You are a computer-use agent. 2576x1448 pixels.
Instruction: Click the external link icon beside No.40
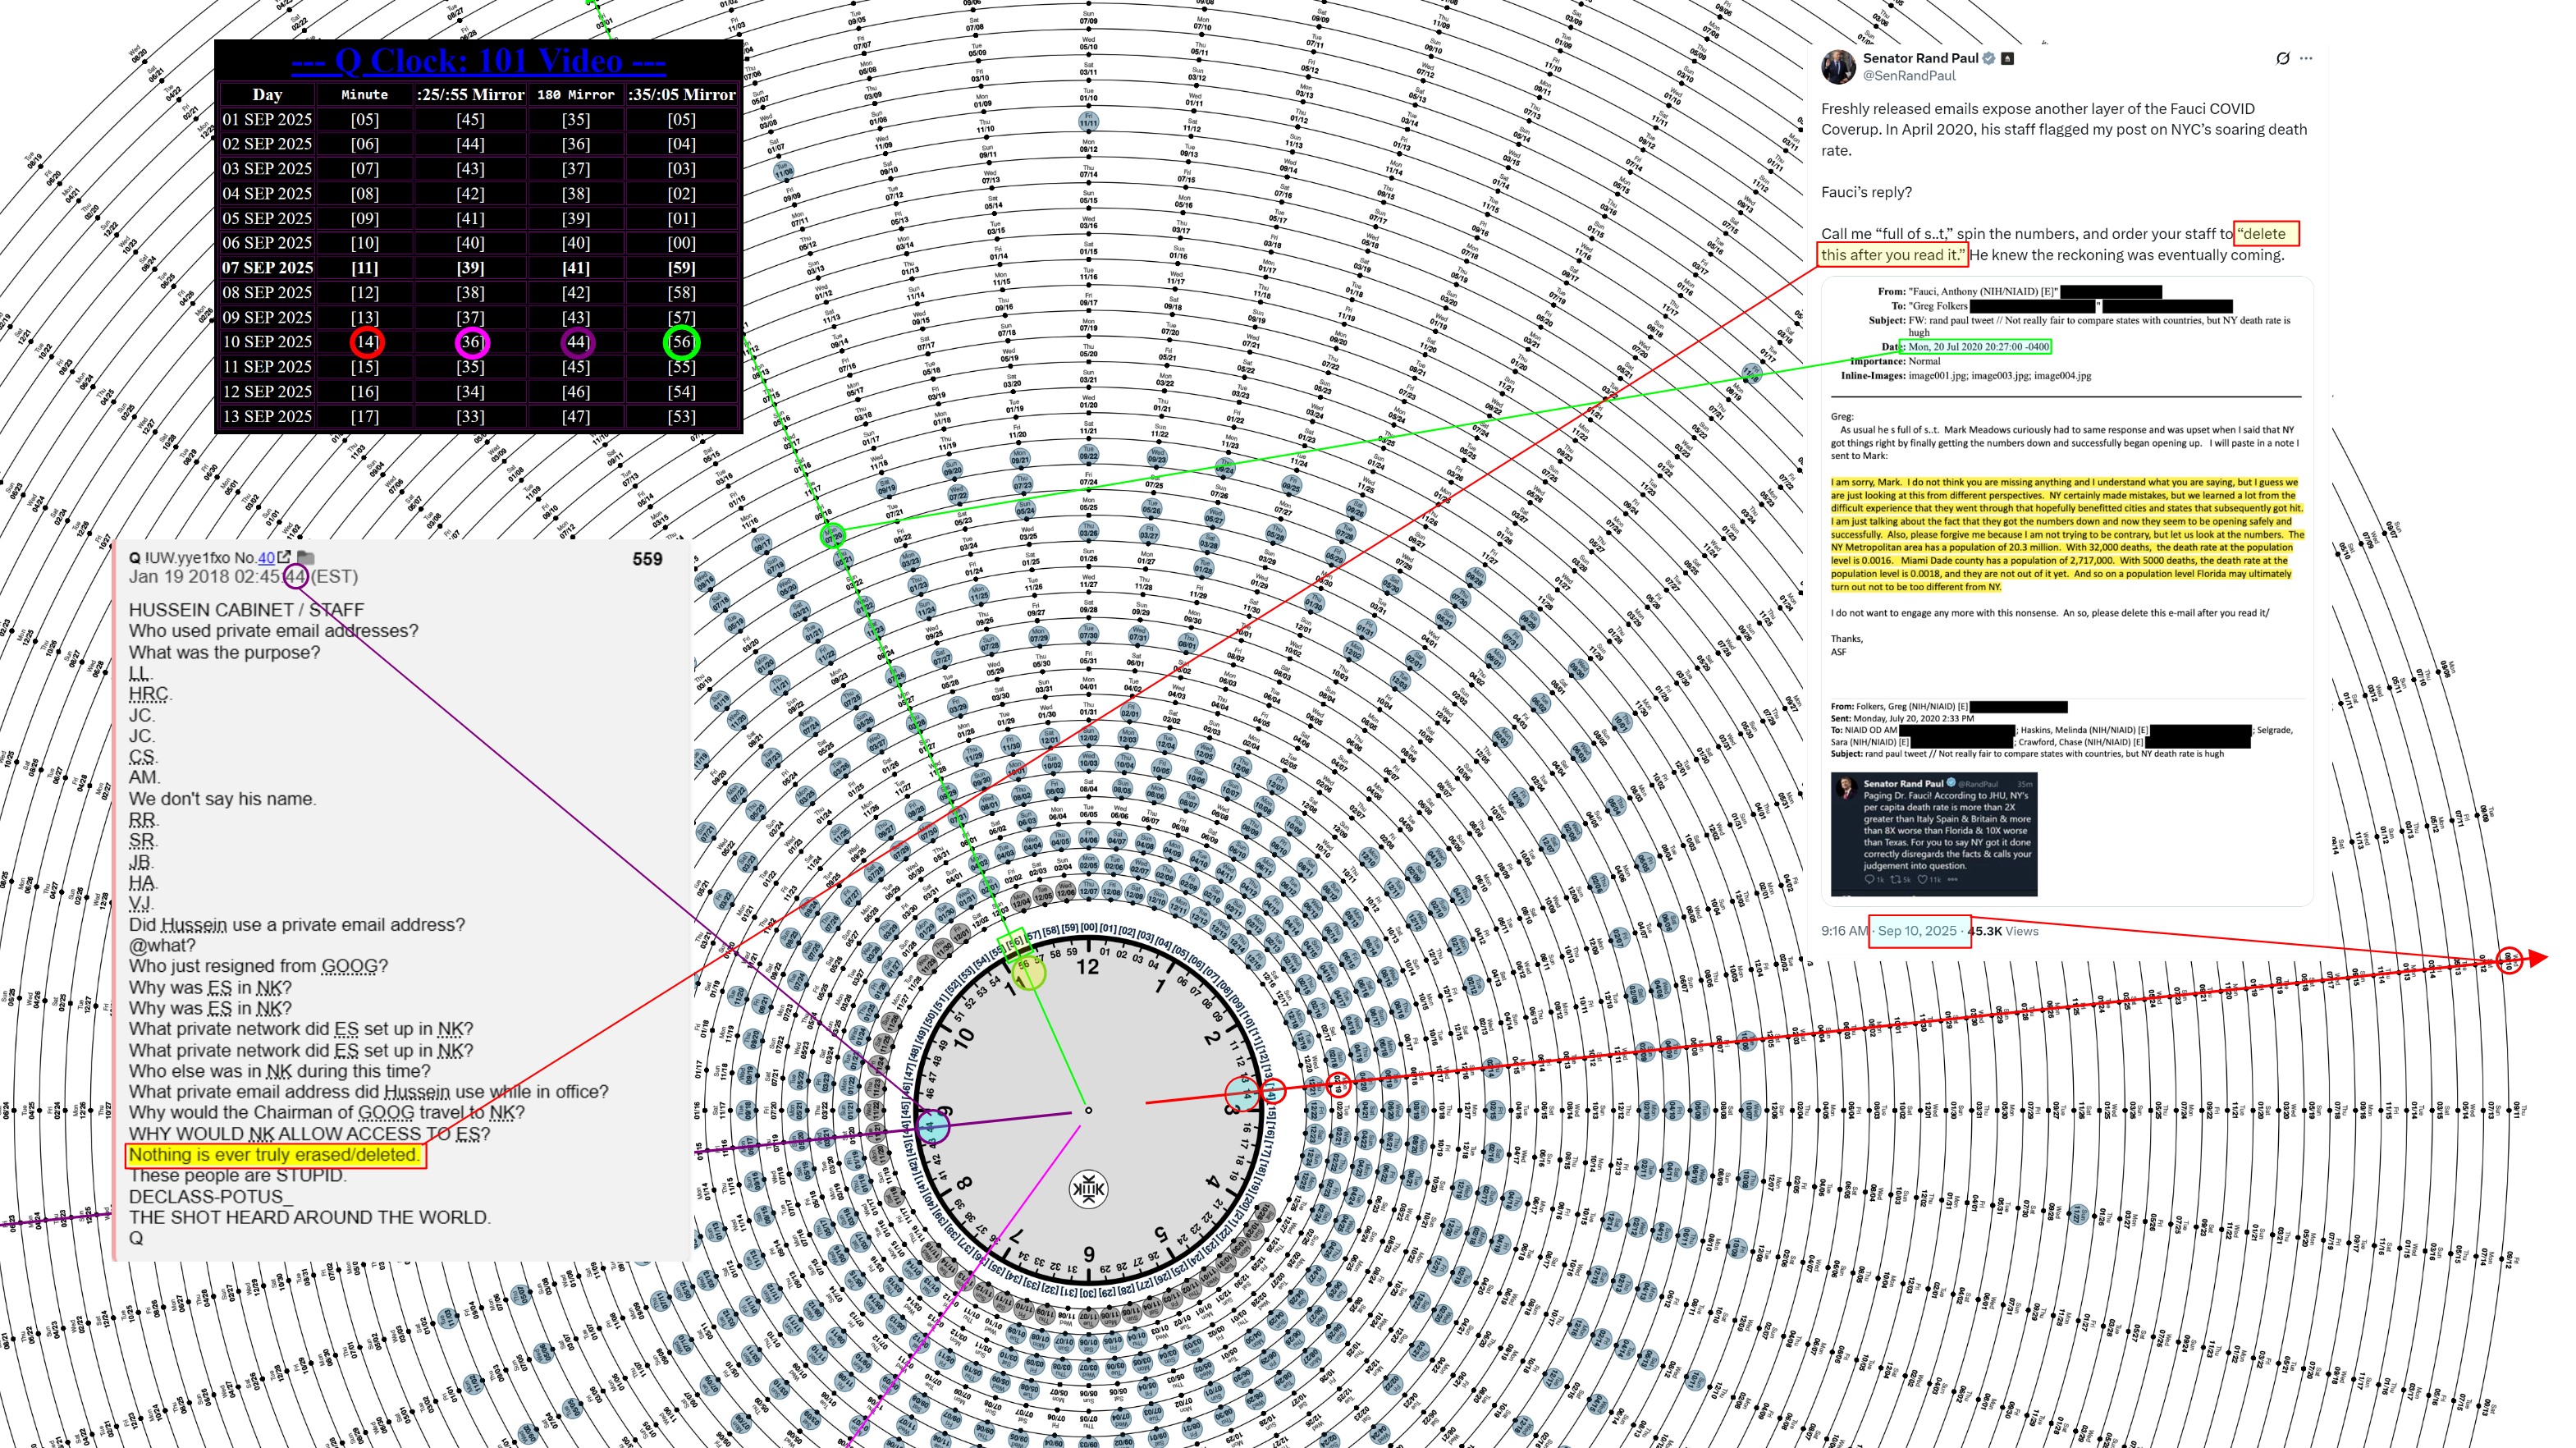284,557
